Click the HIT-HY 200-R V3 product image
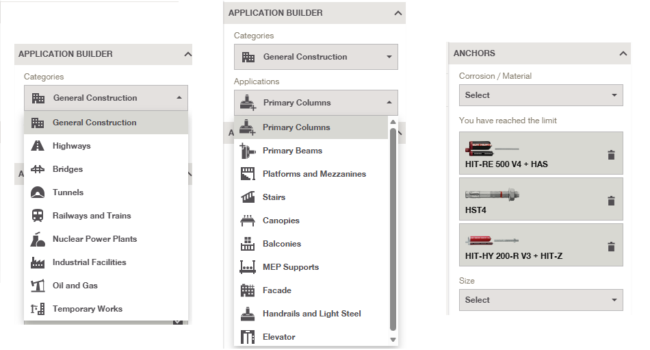Screen dimensions: 650x350 pos(492,240)
